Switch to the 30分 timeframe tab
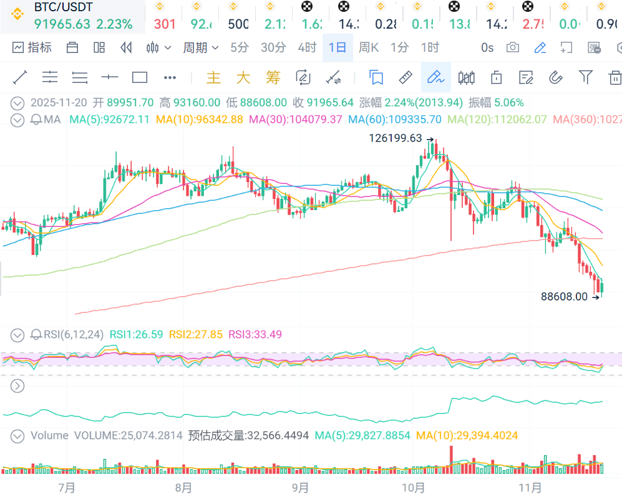 point(273,47)
